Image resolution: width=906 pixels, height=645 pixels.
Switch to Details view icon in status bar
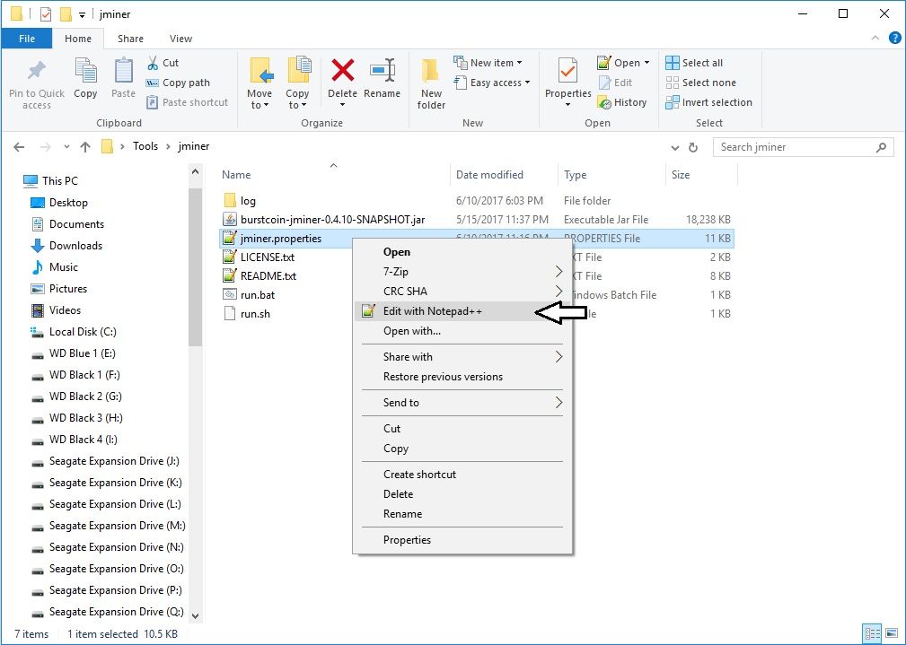(872, 633)
